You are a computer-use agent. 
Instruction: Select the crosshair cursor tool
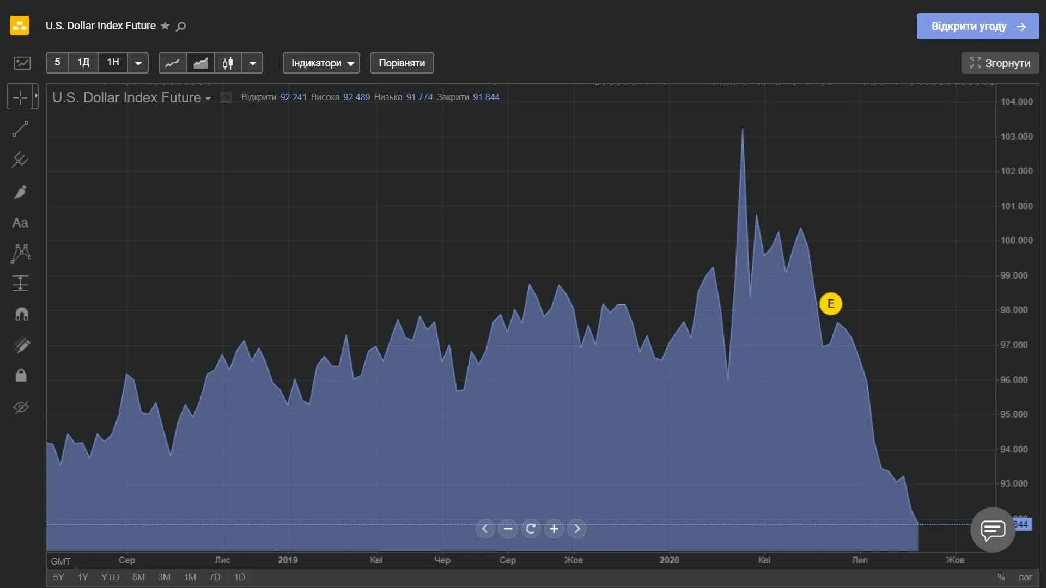pos(20,97)
